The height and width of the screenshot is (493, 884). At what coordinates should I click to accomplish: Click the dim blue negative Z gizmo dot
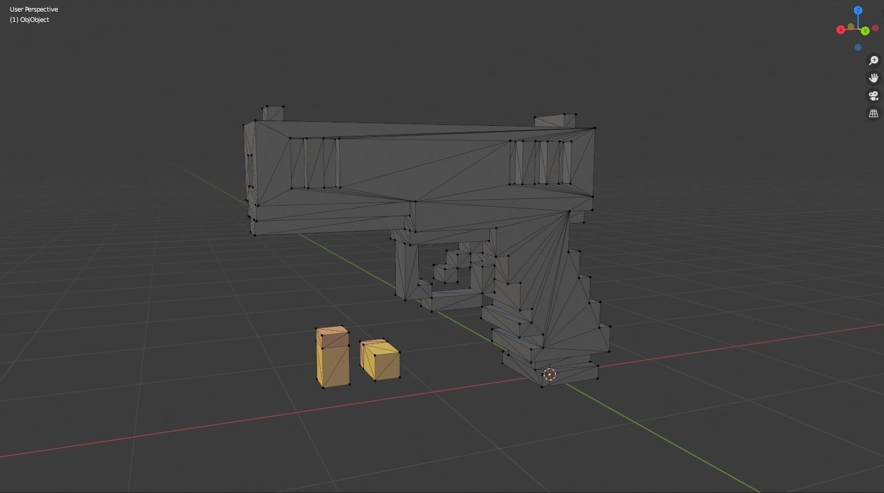858,47
